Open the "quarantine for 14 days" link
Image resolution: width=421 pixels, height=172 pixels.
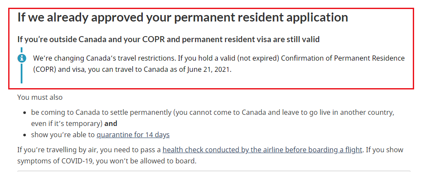(133, 135)
